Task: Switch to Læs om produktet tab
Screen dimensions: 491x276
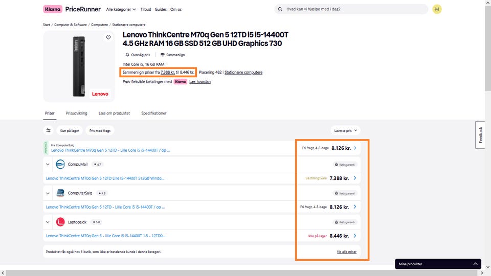Action: 114,113
